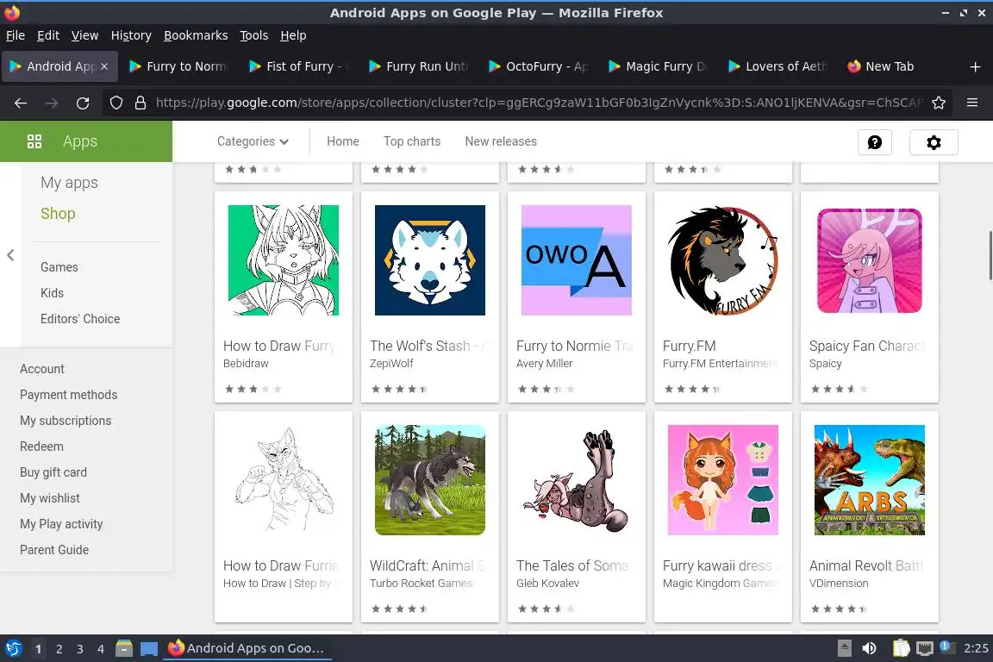993x662 pixels.
Task: Open the Bookmarks menu
Action: click(196, 35)
